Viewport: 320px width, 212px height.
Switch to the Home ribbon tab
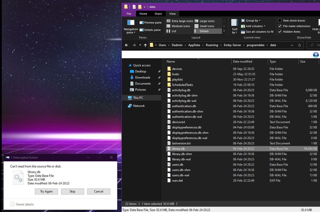[143, 14]
